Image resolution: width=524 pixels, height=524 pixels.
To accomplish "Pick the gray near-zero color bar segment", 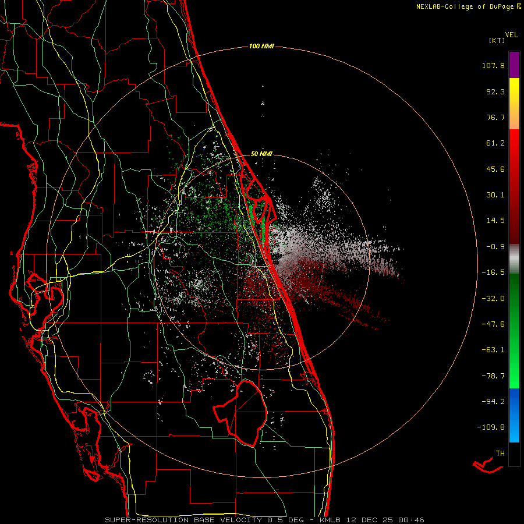I will [514, 259].
